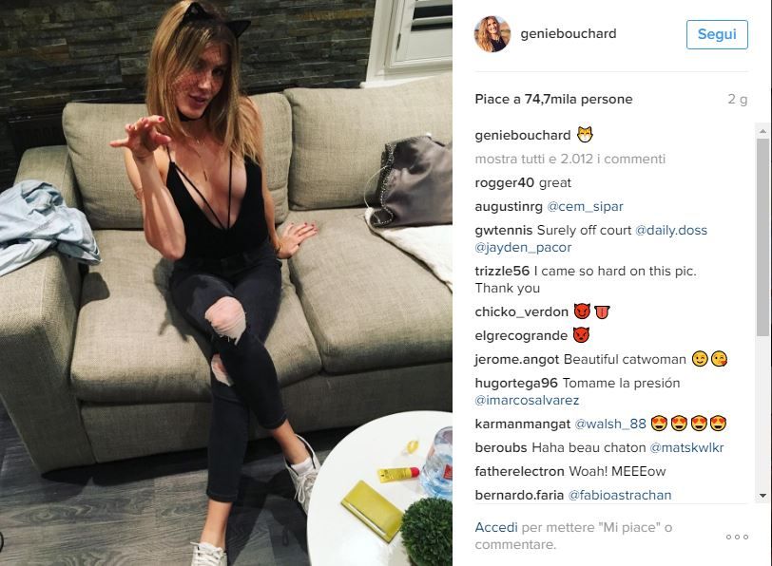Click the post photo on the left
Viewport: 772px width, 566px height.
(226, 283)
